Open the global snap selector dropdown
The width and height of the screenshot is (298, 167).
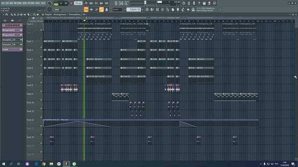(x=117, y=9)
